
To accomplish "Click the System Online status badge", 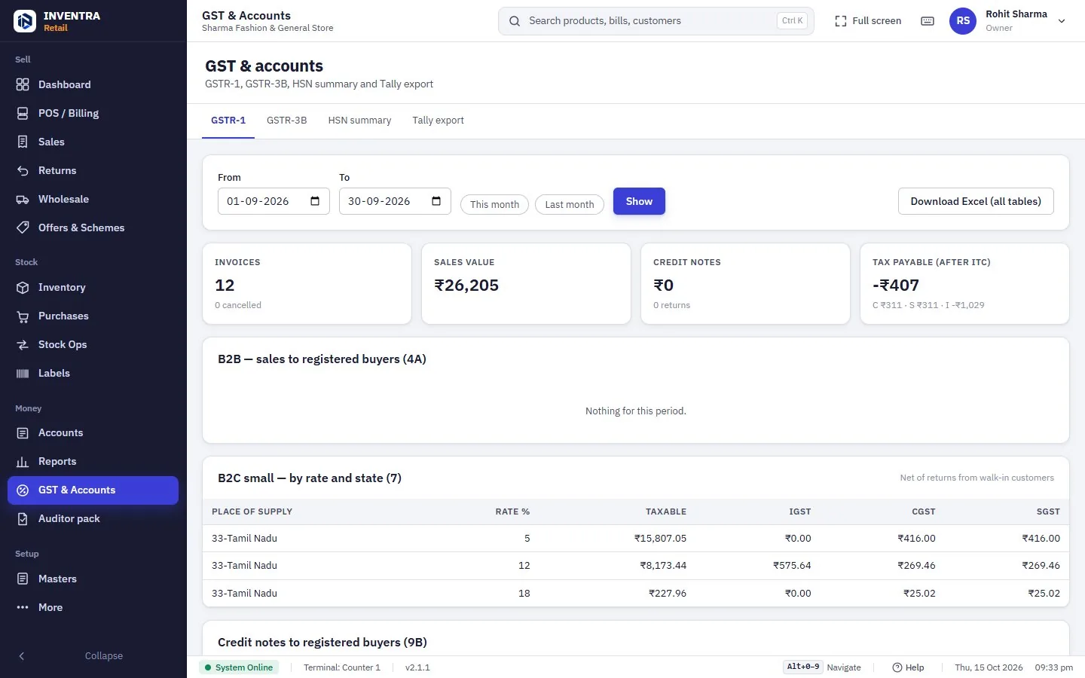I will tap(239, 667).
